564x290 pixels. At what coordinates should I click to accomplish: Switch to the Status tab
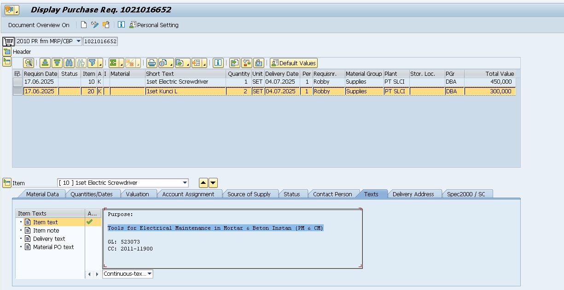(292, 194)
